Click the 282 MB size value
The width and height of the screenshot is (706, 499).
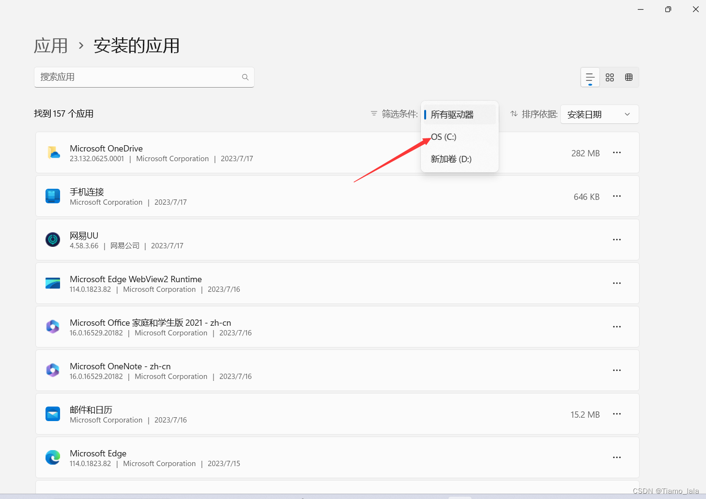tap(585, 153)
